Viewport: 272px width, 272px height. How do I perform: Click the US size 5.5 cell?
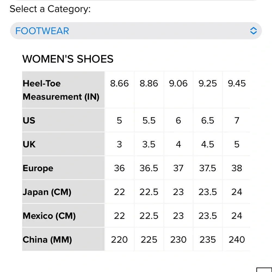[x=149, y=120]
